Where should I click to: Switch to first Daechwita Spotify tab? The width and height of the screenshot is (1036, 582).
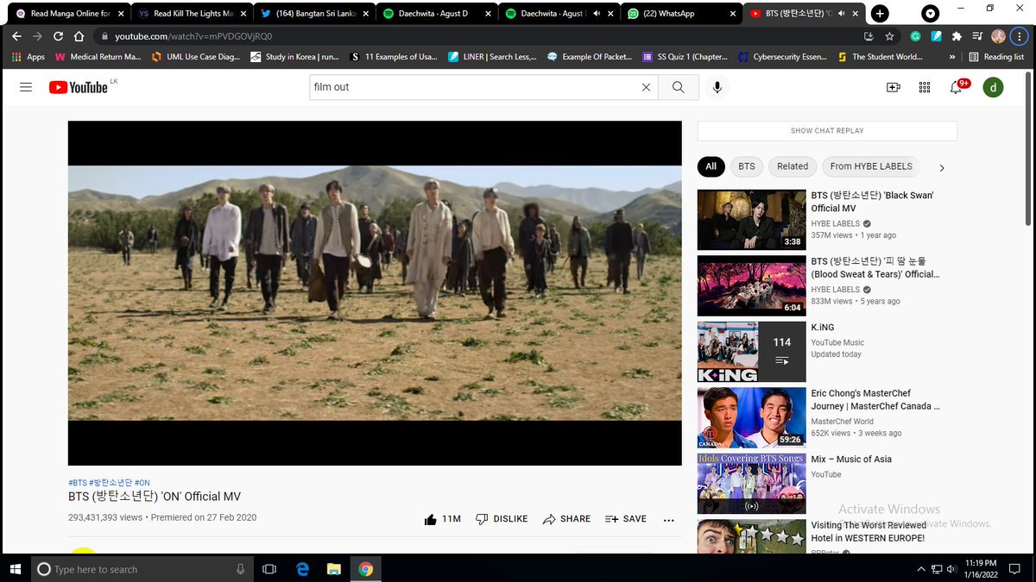click(x=435, y=13)
